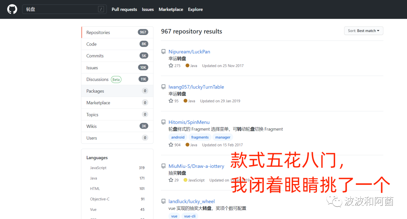Screen dimensions: 407x219
Task: Select the Discussions results filter
Action: [117, 79]
